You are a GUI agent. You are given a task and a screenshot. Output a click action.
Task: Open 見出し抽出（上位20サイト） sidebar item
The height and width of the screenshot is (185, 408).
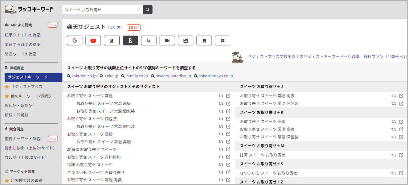(30, 148)
